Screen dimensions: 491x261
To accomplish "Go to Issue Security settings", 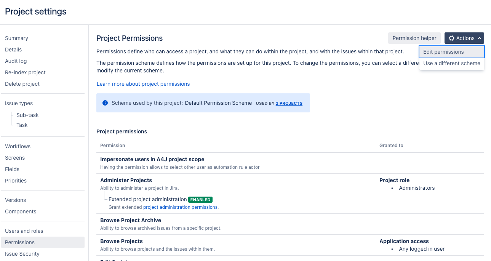I will (x=22, y=254).
